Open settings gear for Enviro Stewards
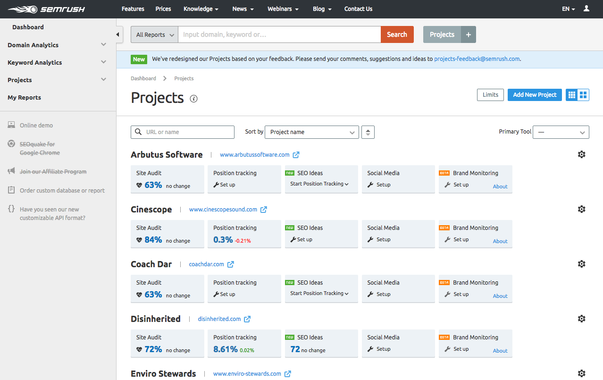 pyautogui.click(x=581, y=373)
